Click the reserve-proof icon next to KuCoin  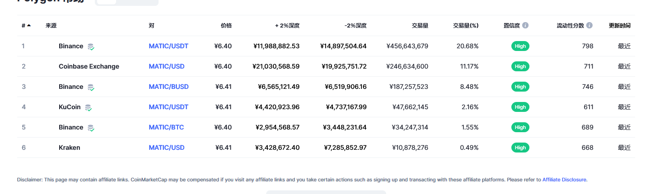coord(89,107)
